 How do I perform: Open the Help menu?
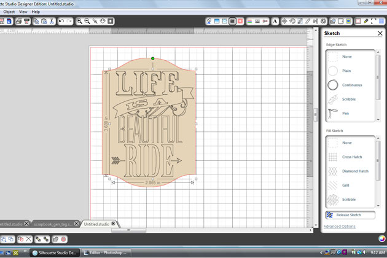pos(36,12)
